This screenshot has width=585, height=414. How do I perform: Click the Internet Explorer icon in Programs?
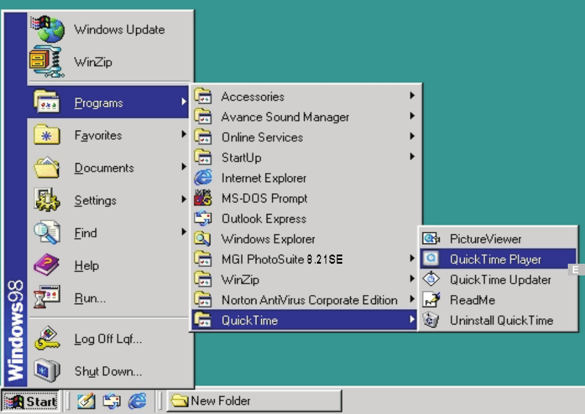(203, 178)
